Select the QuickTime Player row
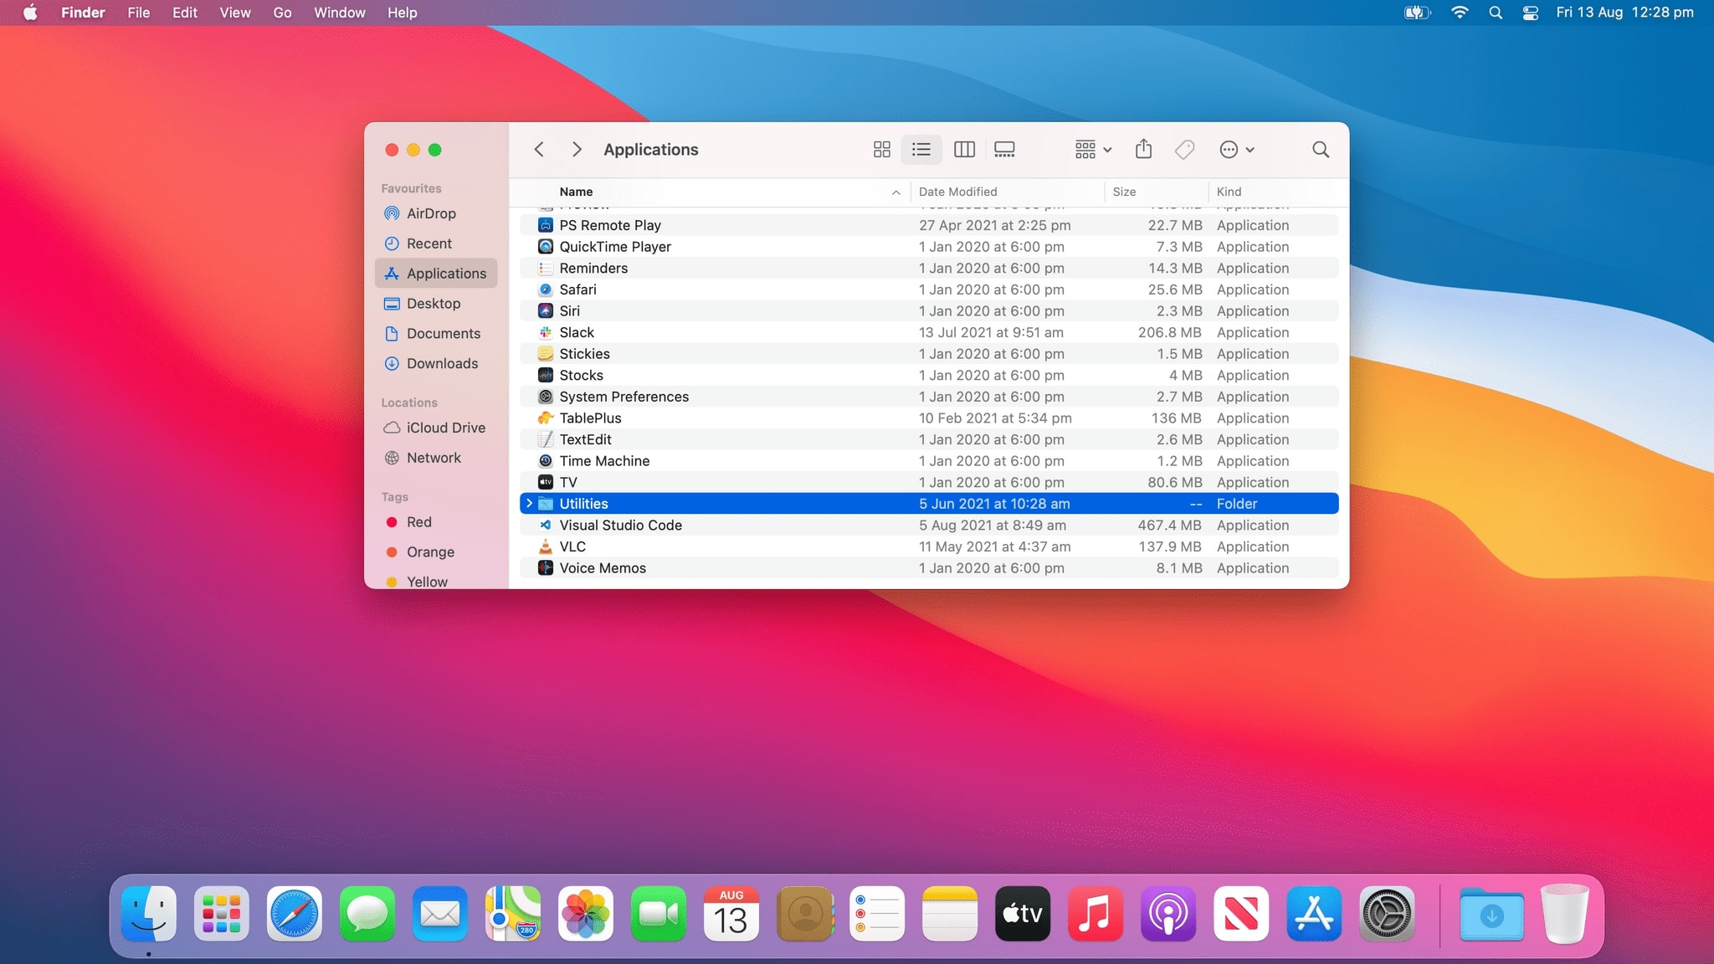Image resolution: width=1714 pixels, height=964 pixels. (x=929, y=247)
